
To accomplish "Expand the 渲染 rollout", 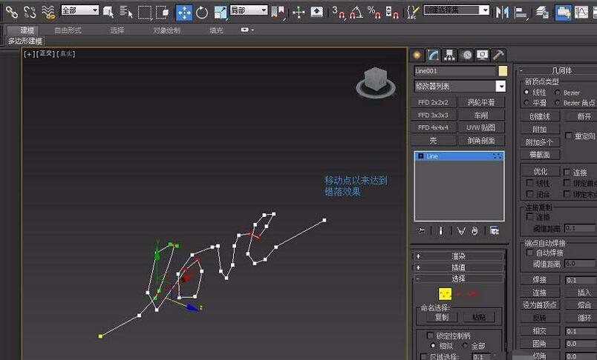I will (x=458, y=256).
